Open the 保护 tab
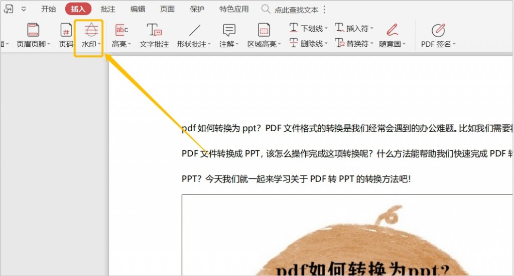The width and height of the screenshot is (514, 276). pos(197,9)
